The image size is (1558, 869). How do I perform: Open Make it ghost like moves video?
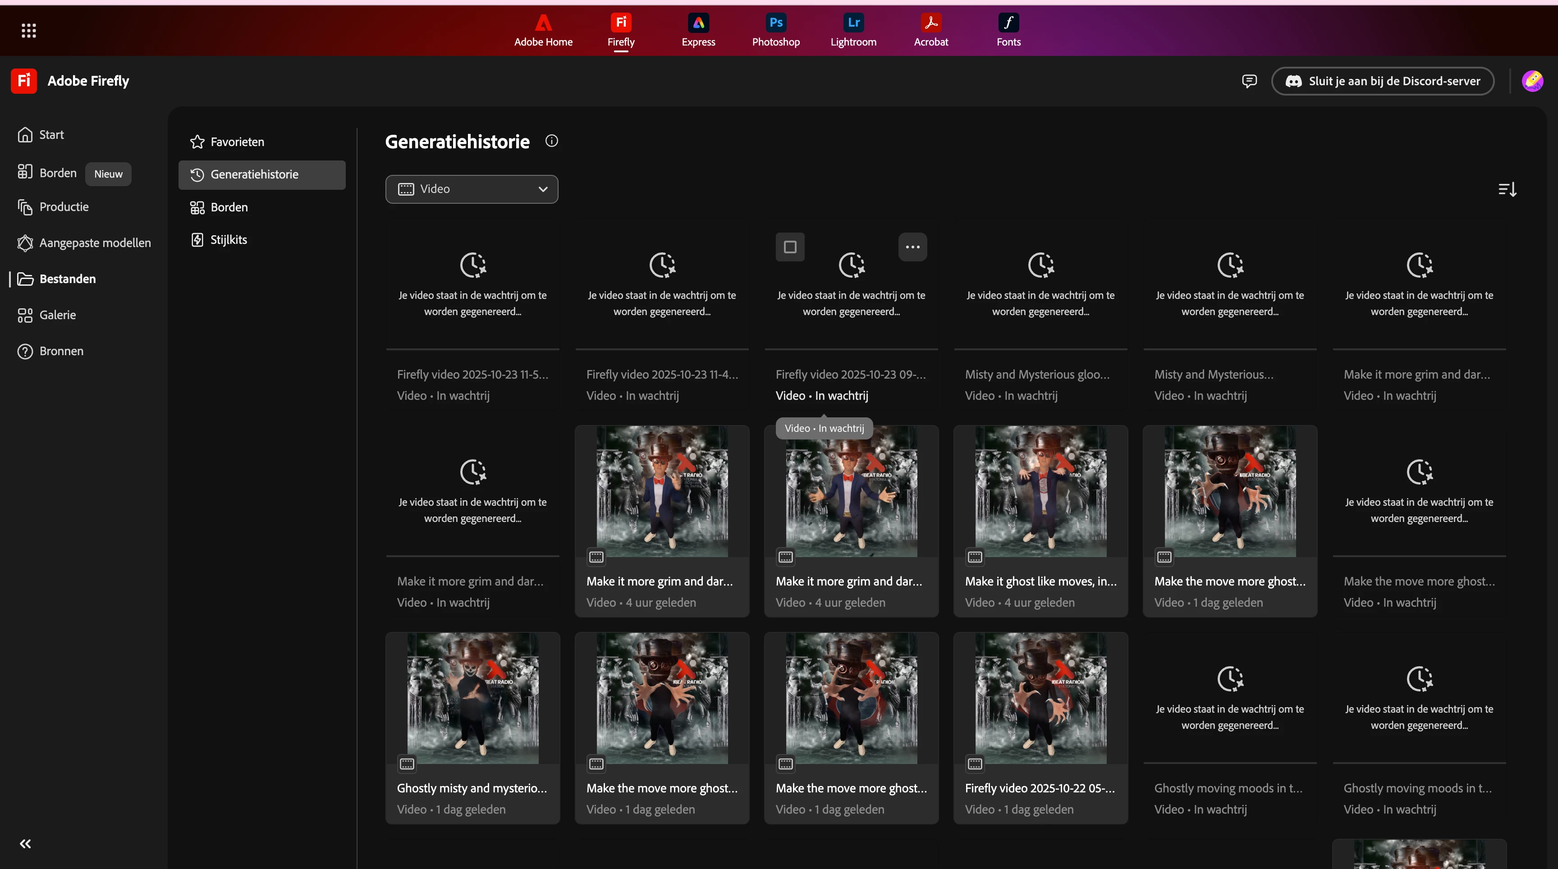1040,491
